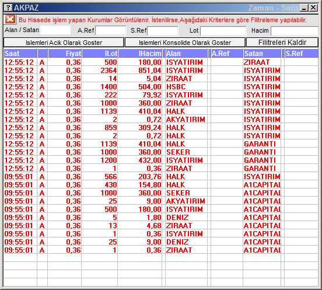
Task: Click the Satan column header
Action: [262, 54]
